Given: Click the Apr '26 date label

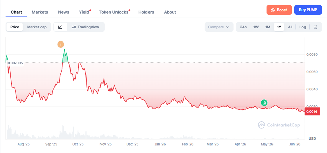Looking at the screenshot, I should (240, 144).
